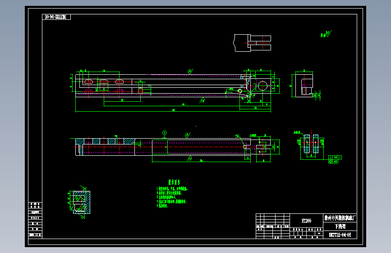Click the HT200 material cell
This screenshot has height=253, width=391.
(x=306, y=221)
